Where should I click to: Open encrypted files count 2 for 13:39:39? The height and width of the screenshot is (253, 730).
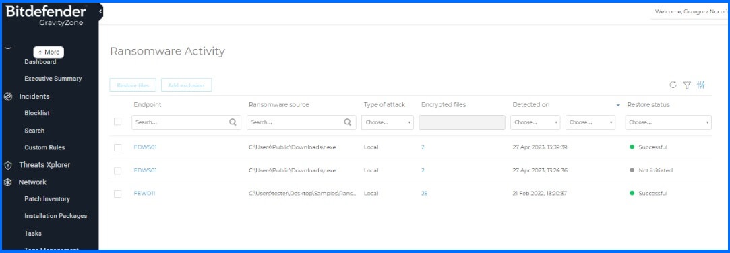423,147
